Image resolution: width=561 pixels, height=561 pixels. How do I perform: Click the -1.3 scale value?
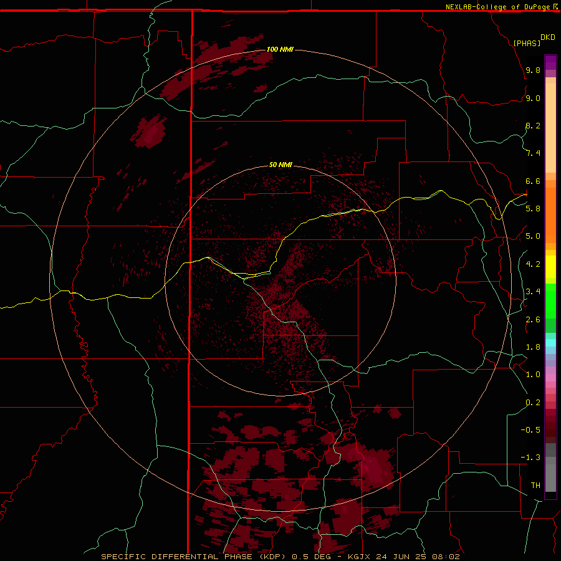[x=530, y=458]
